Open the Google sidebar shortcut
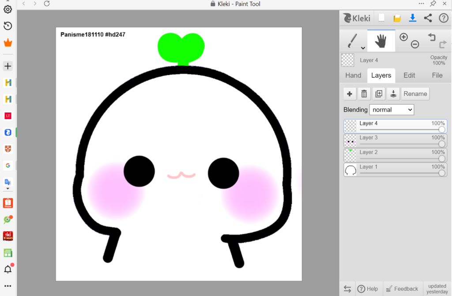 click(8, 165)
